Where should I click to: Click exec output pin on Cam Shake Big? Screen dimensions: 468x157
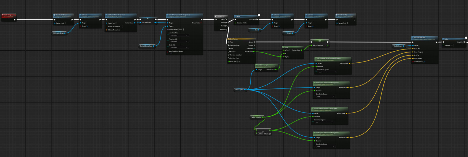point(354,20)
